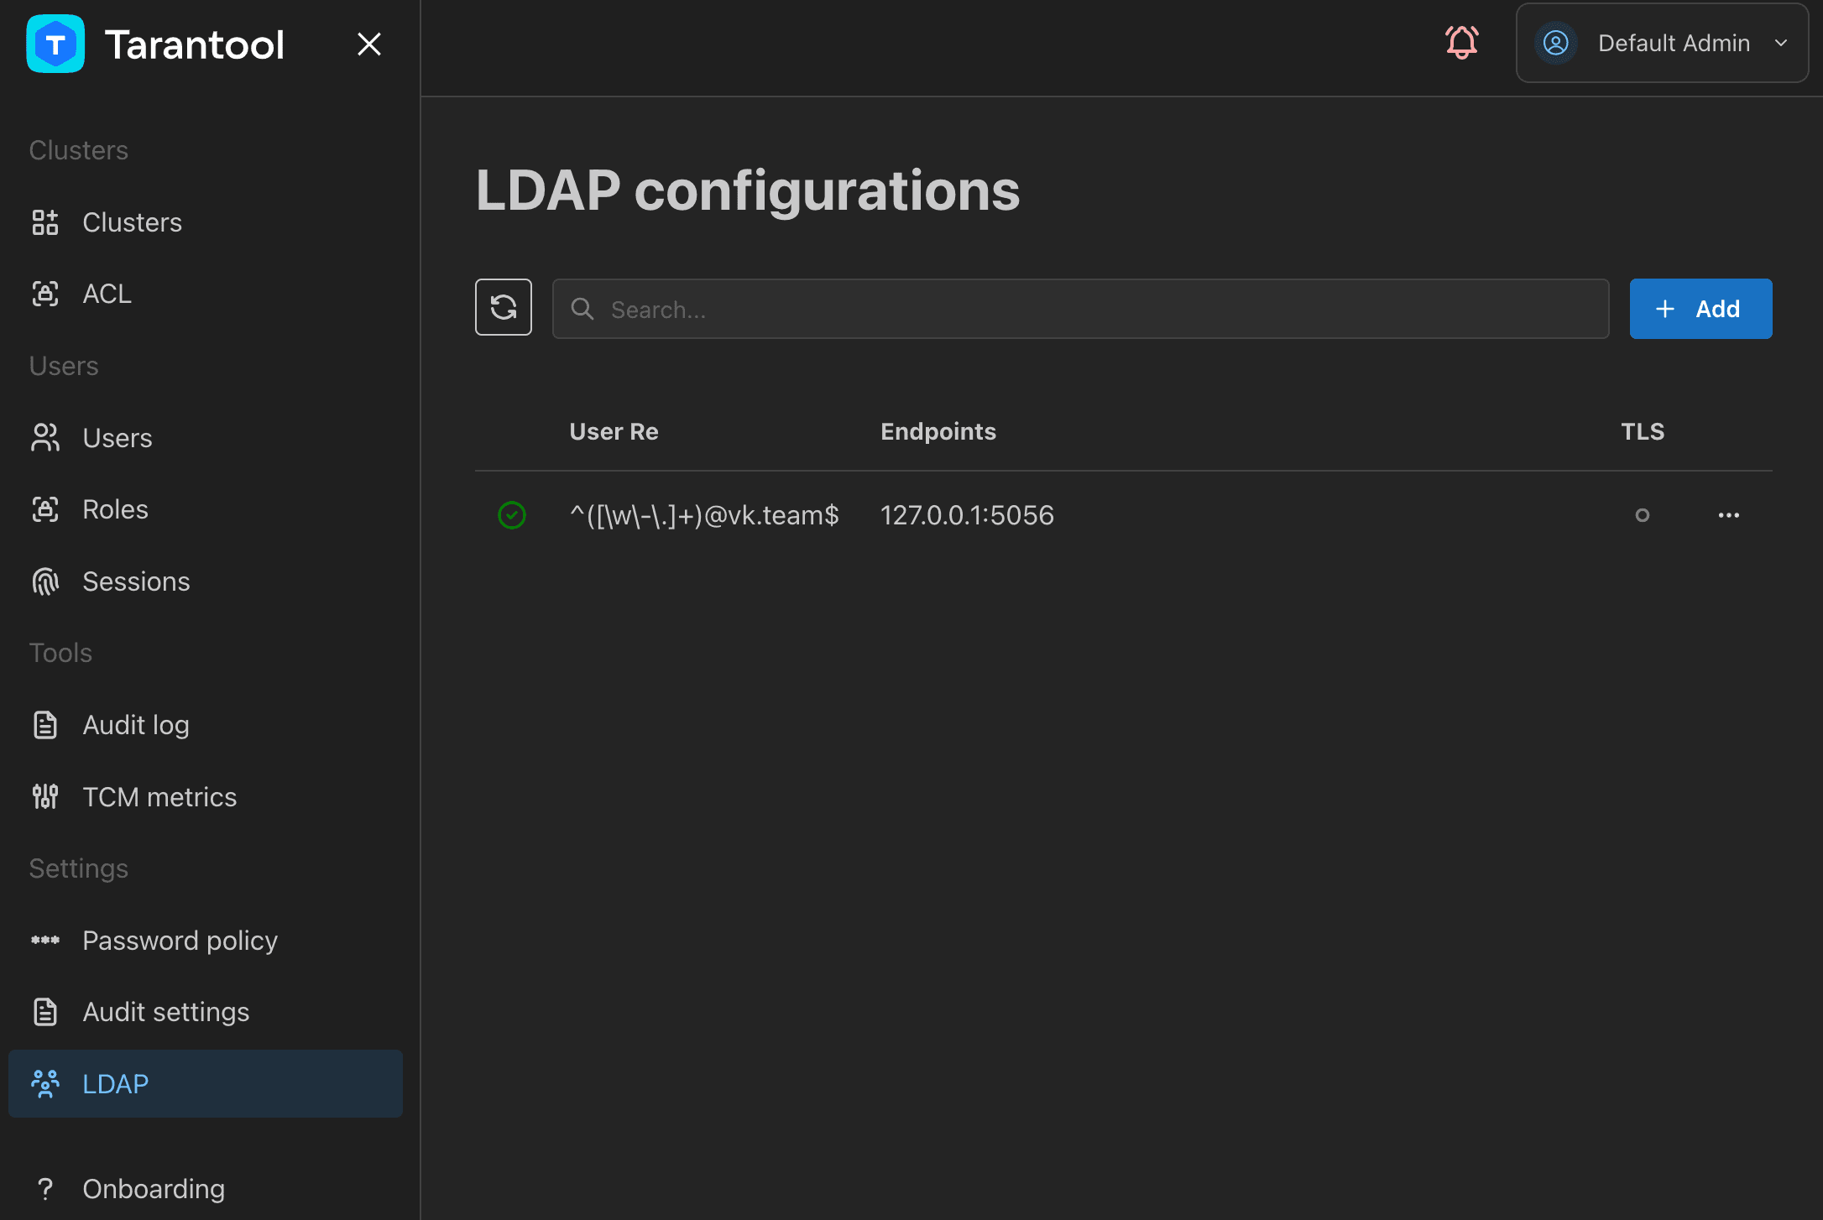Click the Roles icon in the sidebar
The height and width of the screenshot is (1220, 1823).
tap(45, 509)
